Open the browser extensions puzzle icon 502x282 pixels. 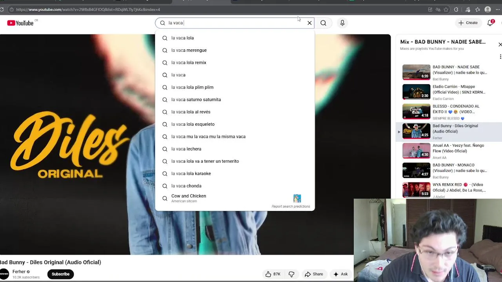pos(456,9)
